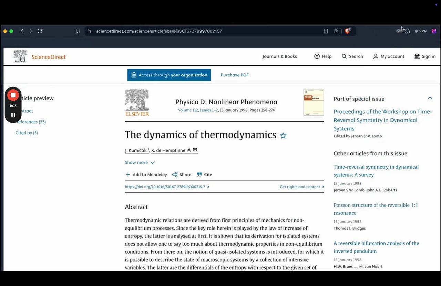Image resolution: width=441 pixels, height=286 pixels.
Task: Click Sign in
Action: point(425,56)
